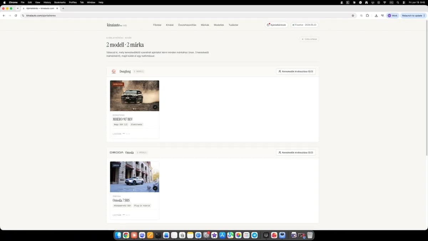Screen dimensions: 428x241
Task: Reload the page with the refresh icon
Action: [16, 16]
